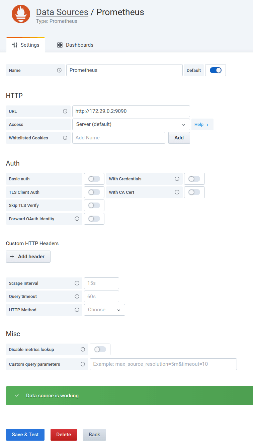Click the Custom query parameters info icon

83,364
